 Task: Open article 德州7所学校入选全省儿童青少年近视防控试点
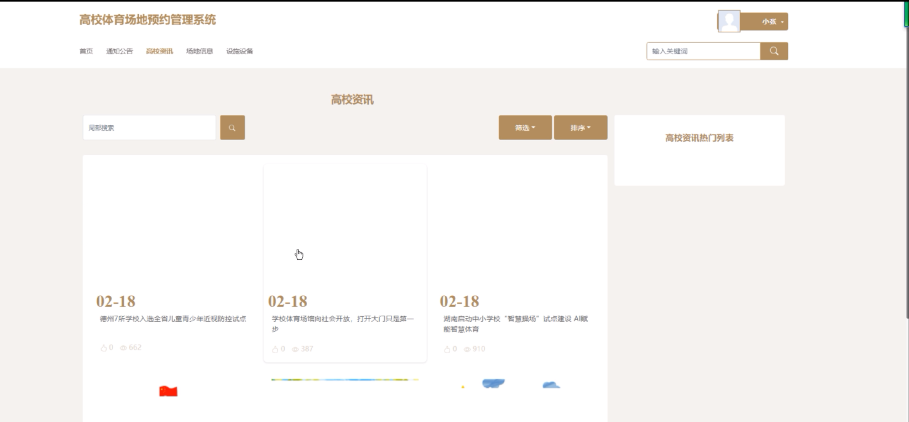(173, 319)
